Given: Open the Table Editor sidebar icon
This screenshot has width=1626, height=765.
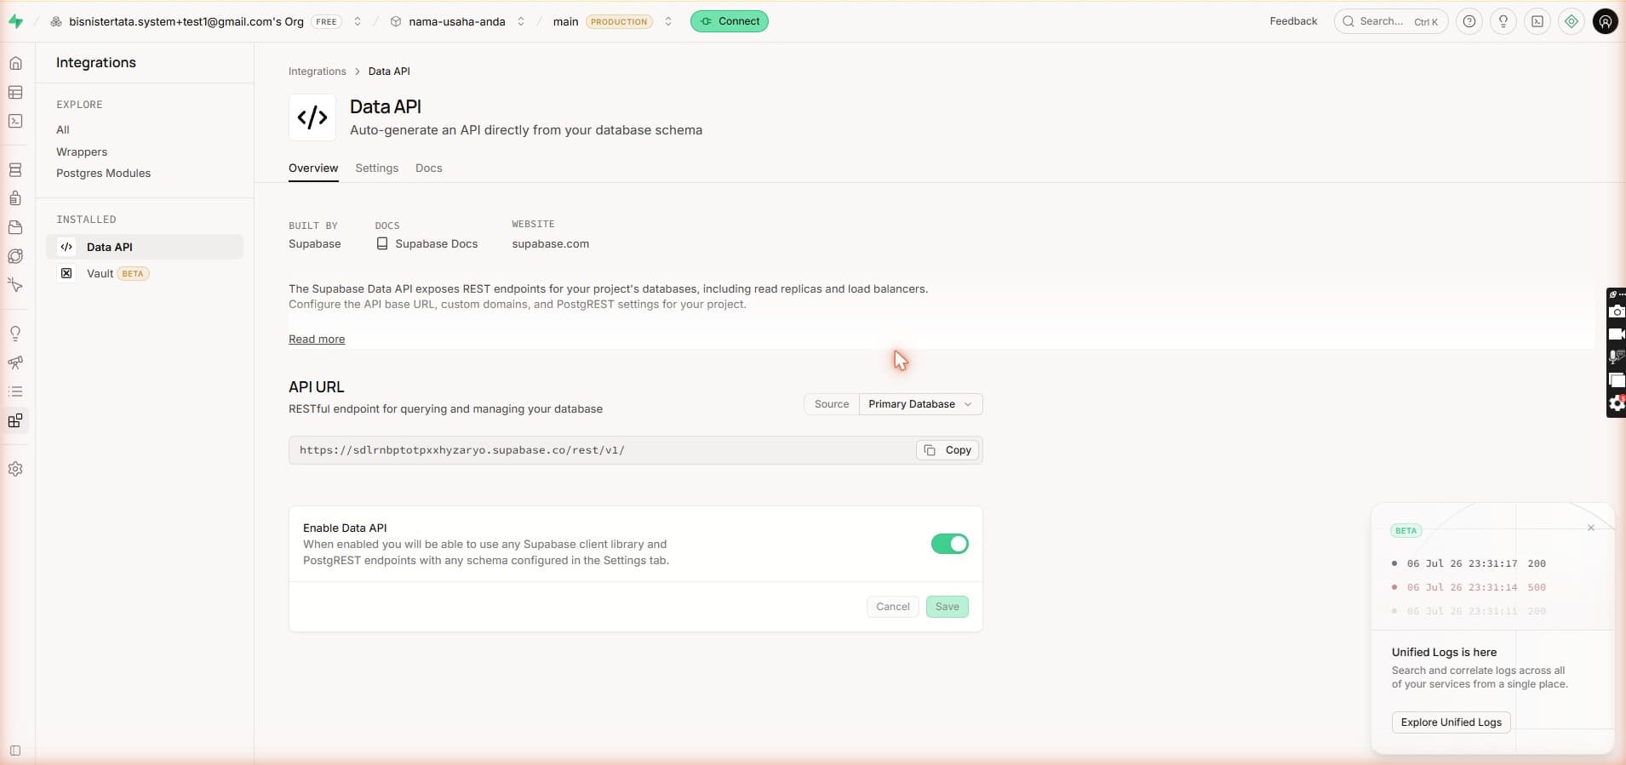Looking at the screenshot, I should tap(15, 92).
